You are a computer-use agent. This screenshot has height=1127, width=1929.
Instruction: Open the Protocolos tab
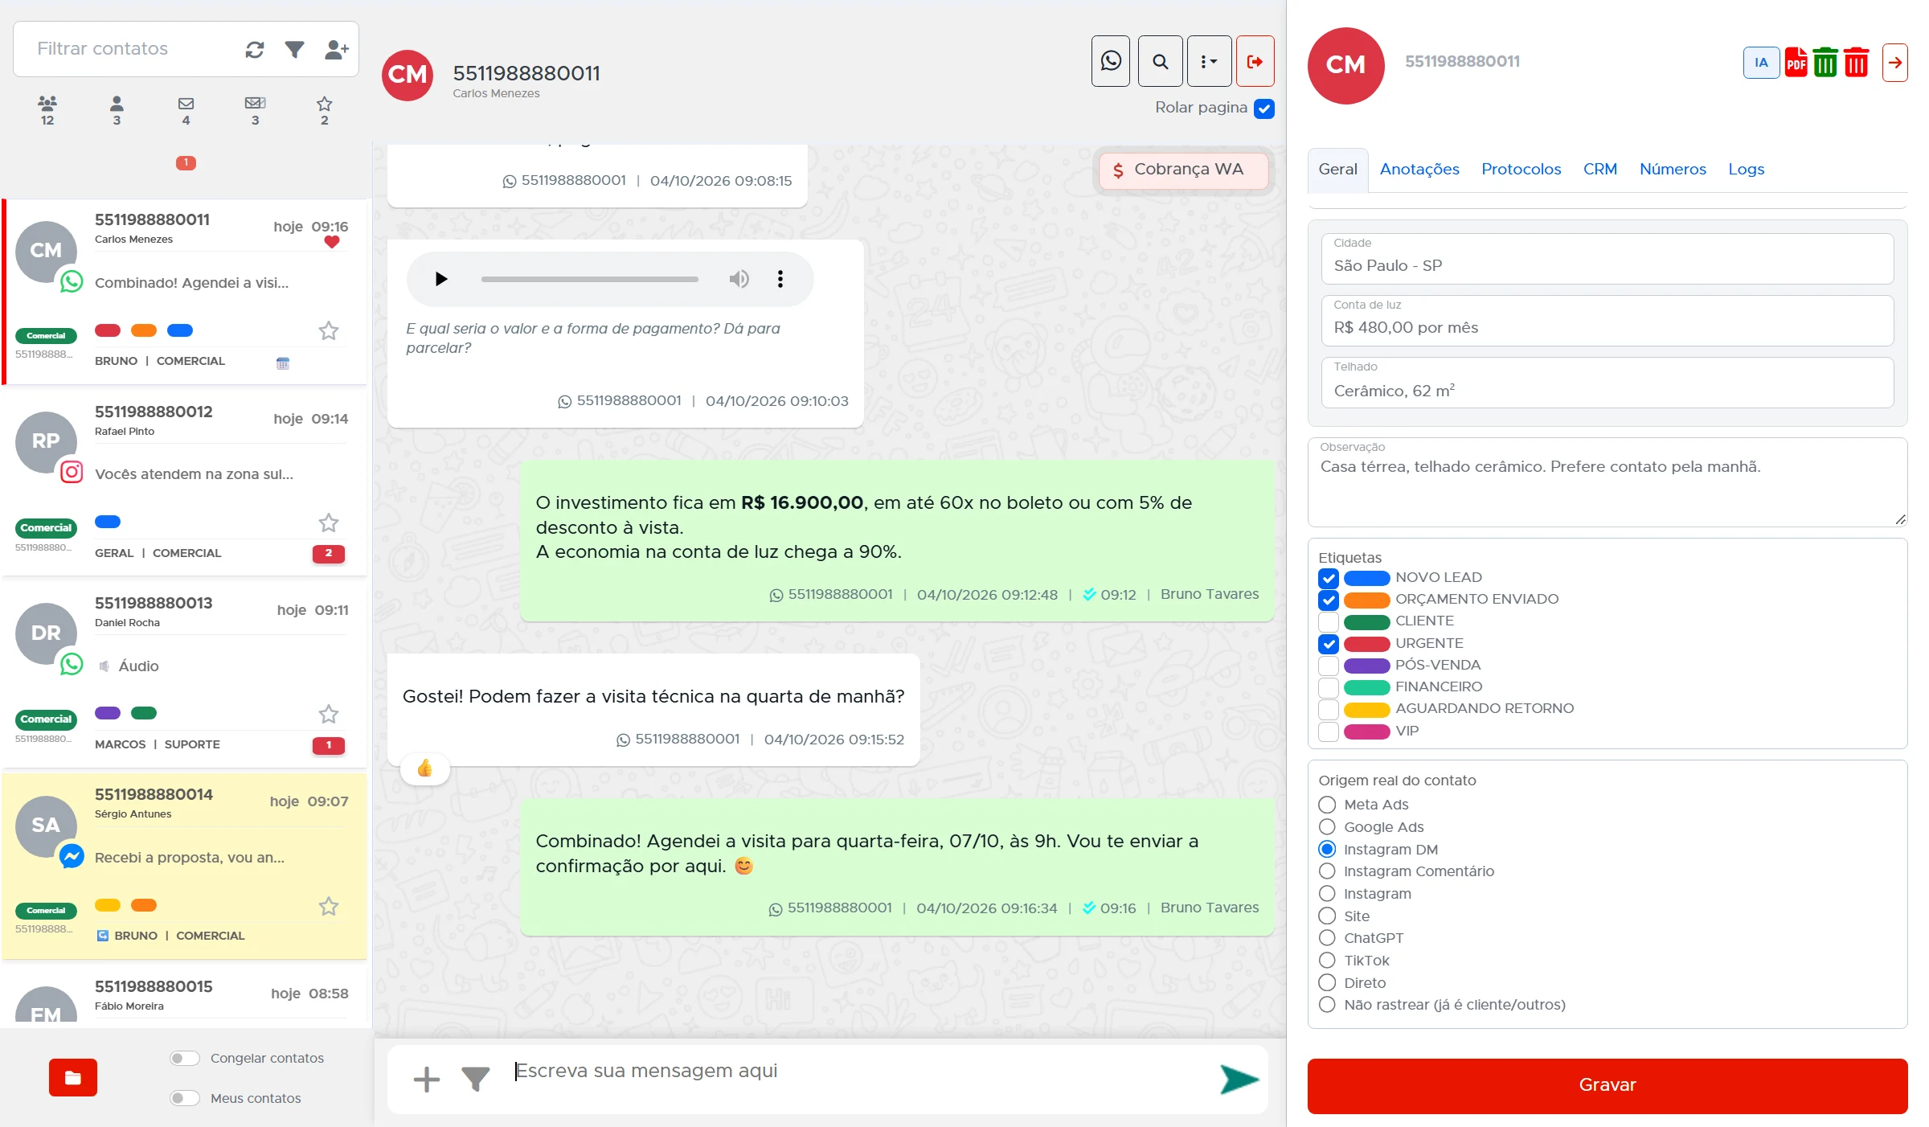[x=1521, y=170]
